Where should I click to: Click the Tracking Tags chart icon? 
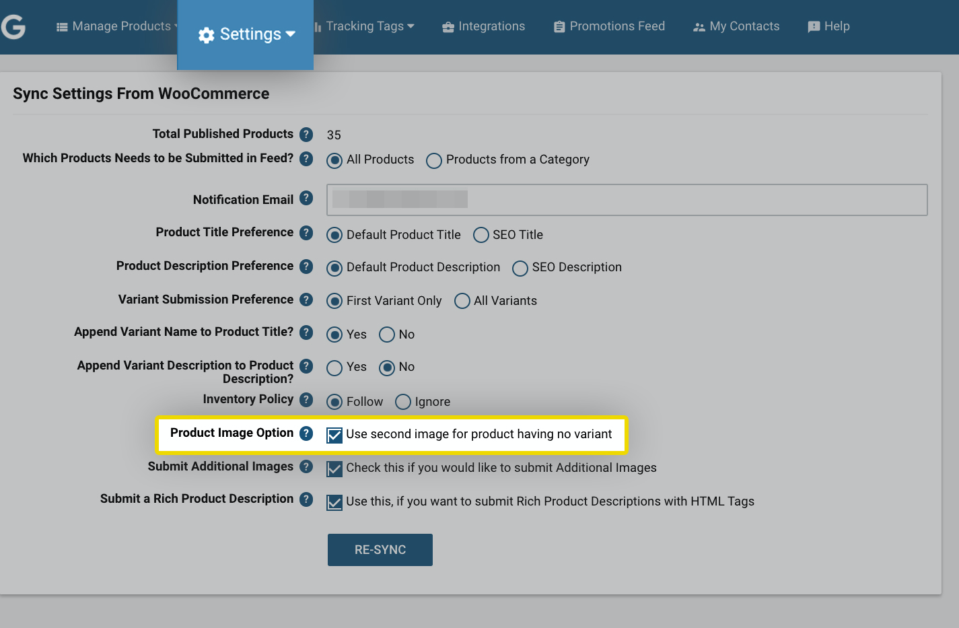(318, 27)
